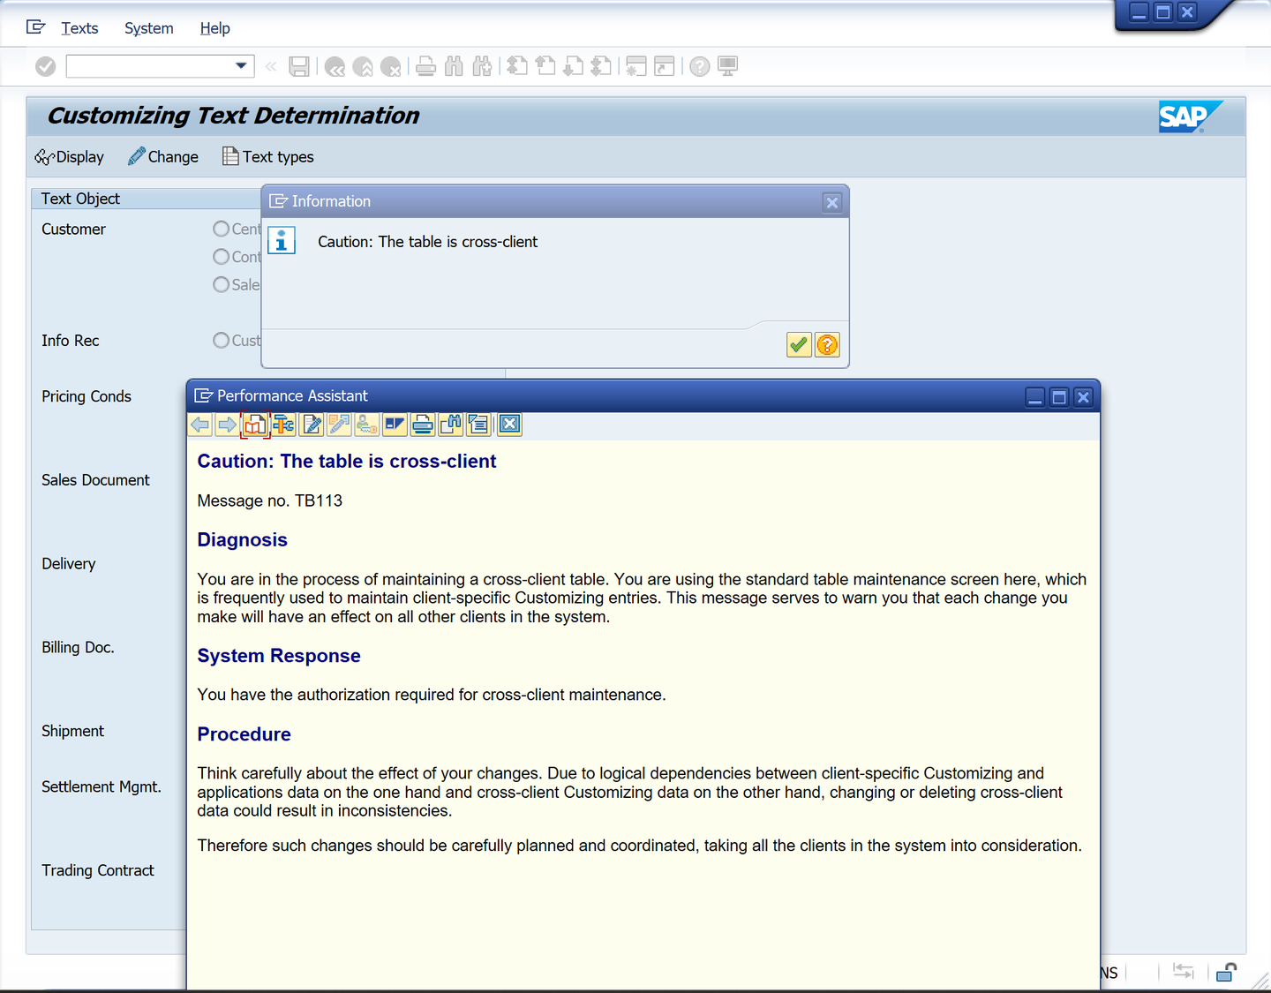Click the Information dialog title bar menu icon
The height and width of the screenshot is (993, 1271).
(279, 201)
